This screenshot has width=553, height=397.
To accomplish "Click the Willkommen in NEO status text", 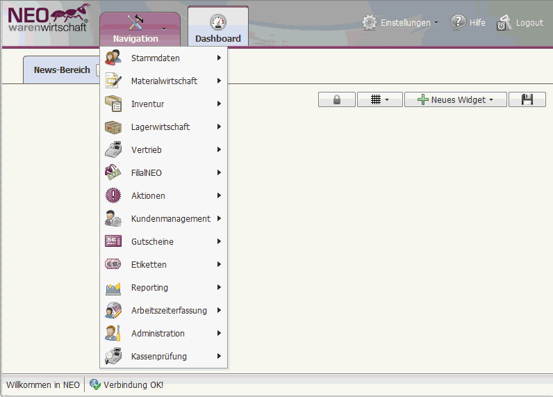I will (43, 384).
